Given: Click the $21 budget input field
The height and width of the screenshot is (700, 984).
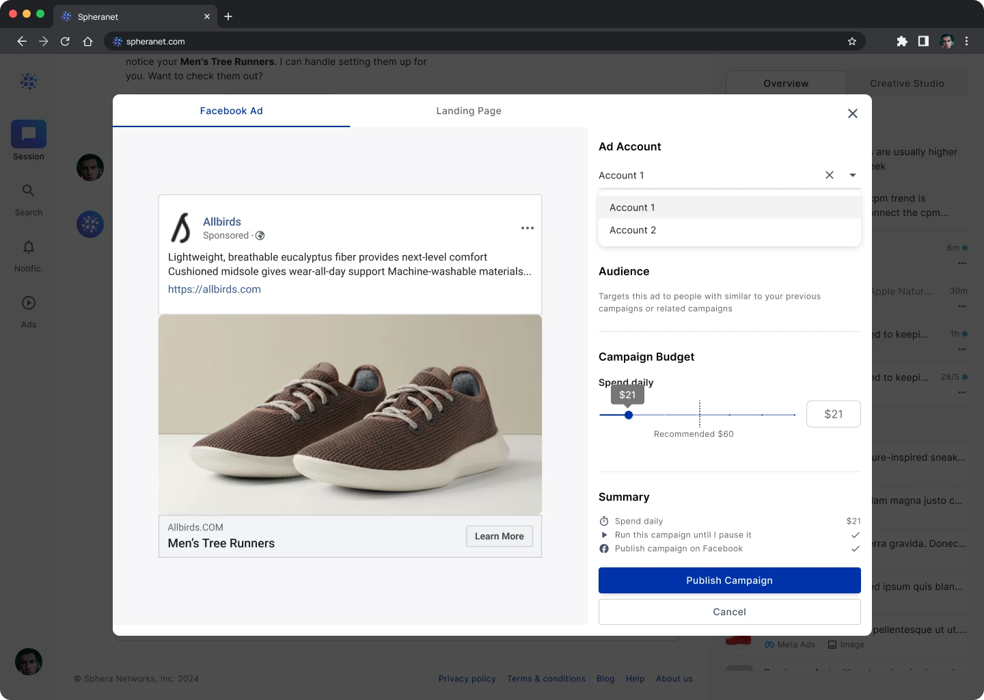Looking at the screenshot, I should (x=833, y=414).
